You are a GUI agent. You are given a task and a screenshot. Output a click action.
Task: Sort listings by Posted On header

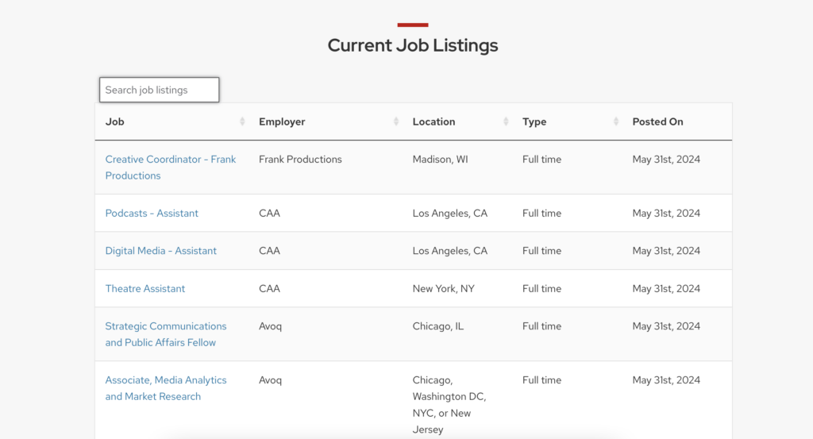click(657, 122)
